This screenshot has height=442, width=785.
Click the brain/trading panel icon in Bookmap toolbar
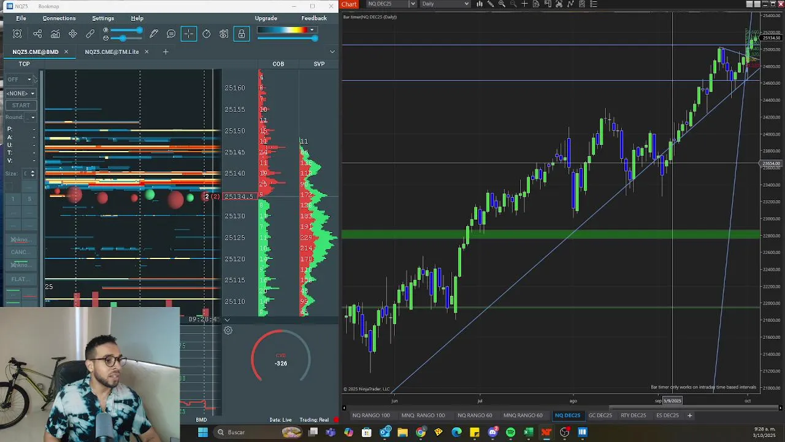pyautogui.click(x=224, y=34)
